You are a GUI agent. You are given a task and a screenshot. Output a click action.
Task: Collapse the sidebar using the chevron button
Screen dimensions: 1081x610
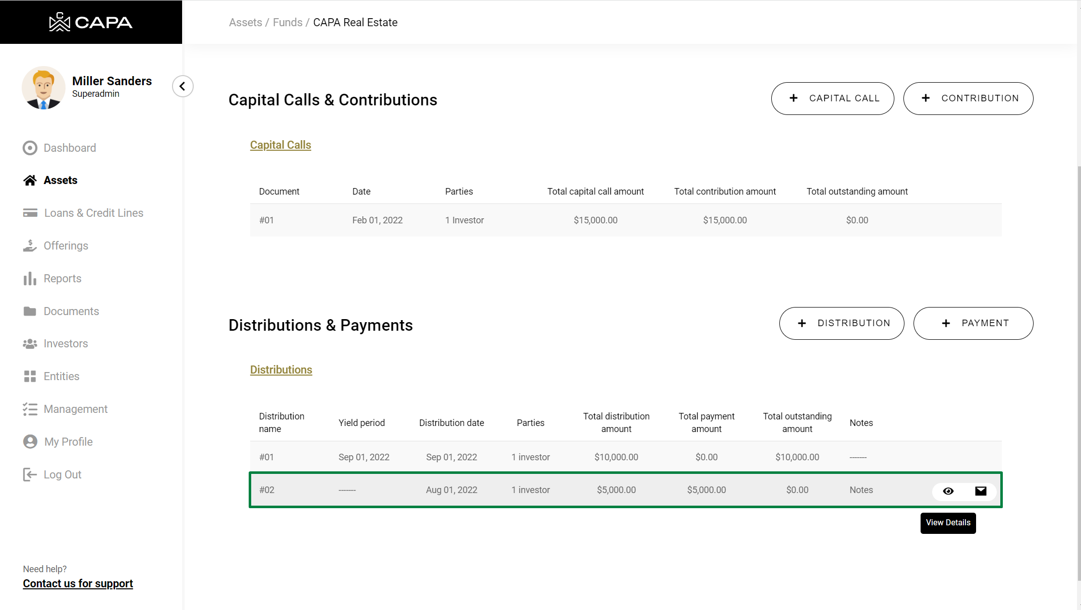coord(183,86)
